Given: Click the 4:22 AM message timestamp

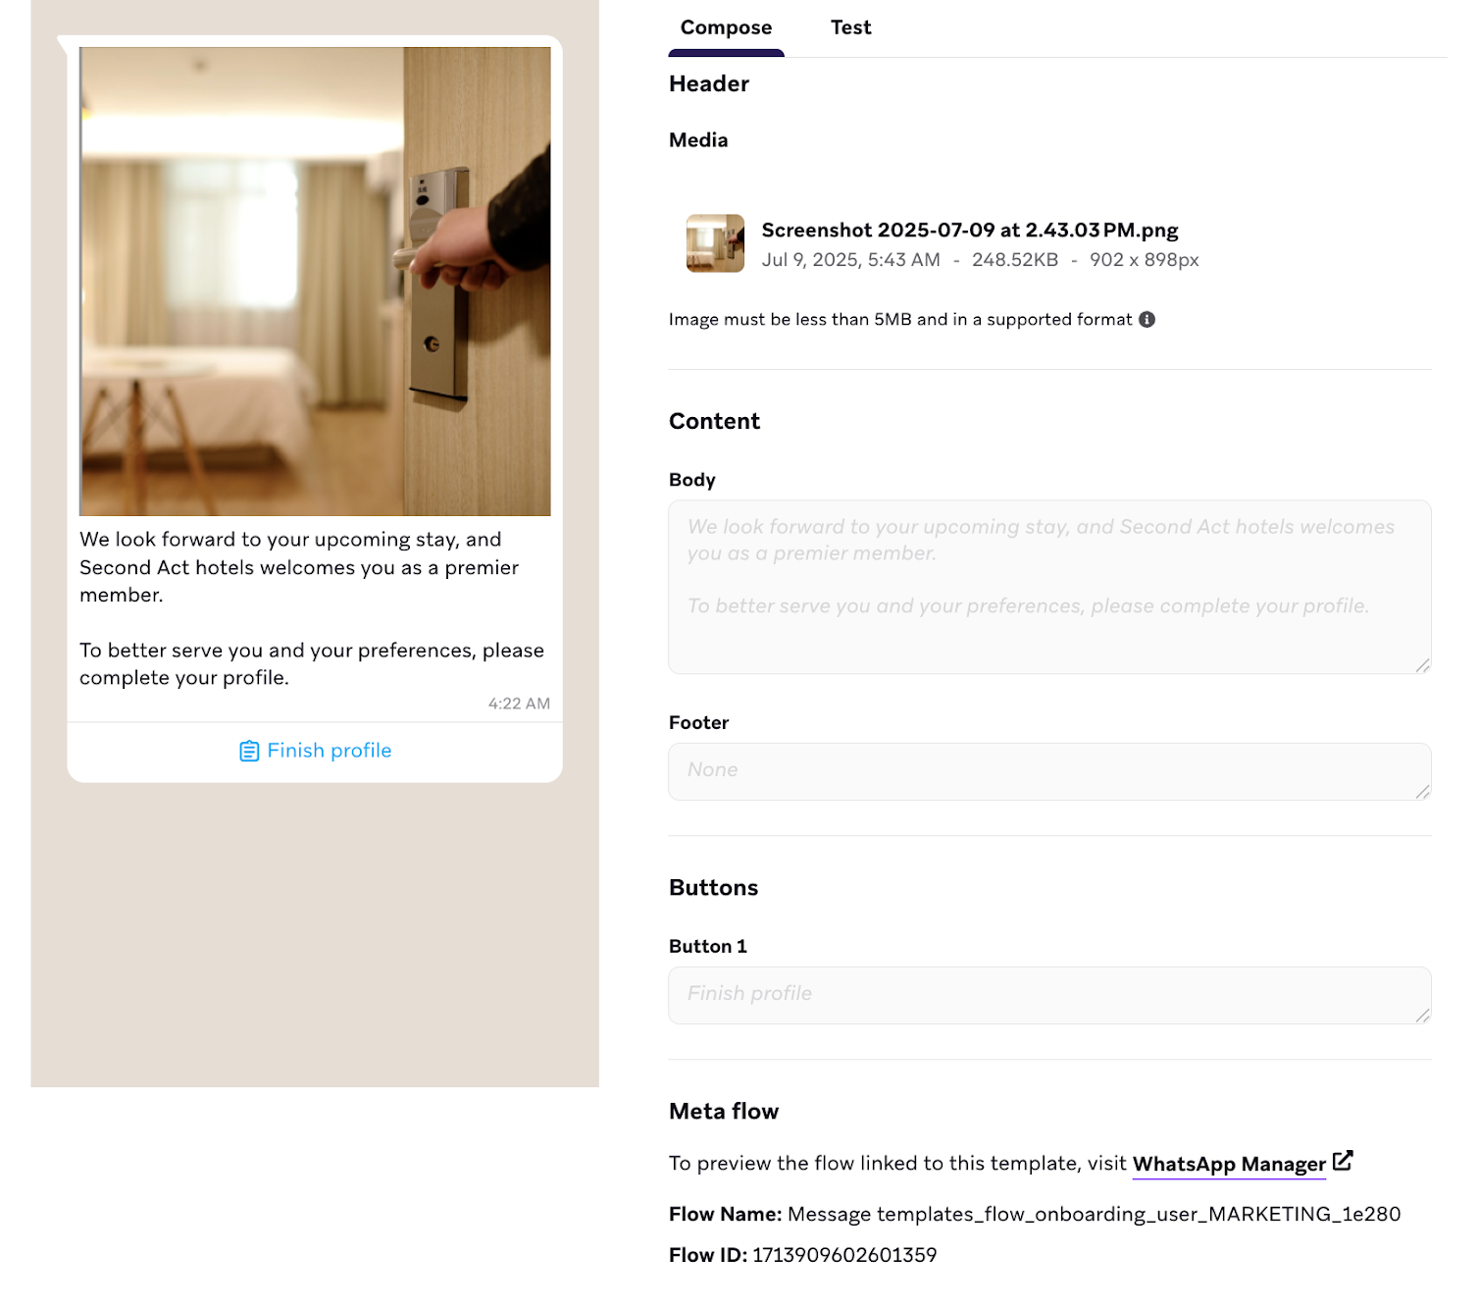Looking at the screenshot, I should pos(519,704).
